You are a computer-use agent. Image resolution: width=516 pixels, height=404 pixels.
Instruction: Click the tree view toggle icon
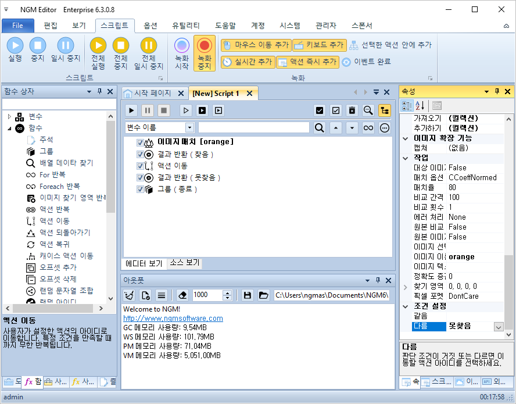(384, 110)
